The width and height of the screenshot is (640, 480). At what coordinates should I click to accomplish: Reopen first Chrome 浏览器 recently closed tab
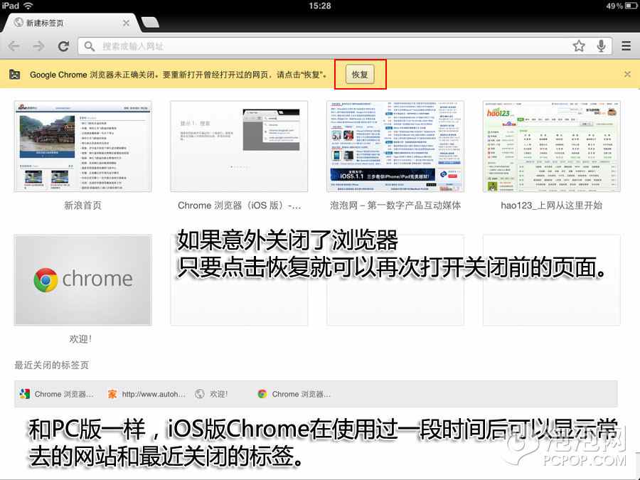pyautogui.click(x=57, y=394)
